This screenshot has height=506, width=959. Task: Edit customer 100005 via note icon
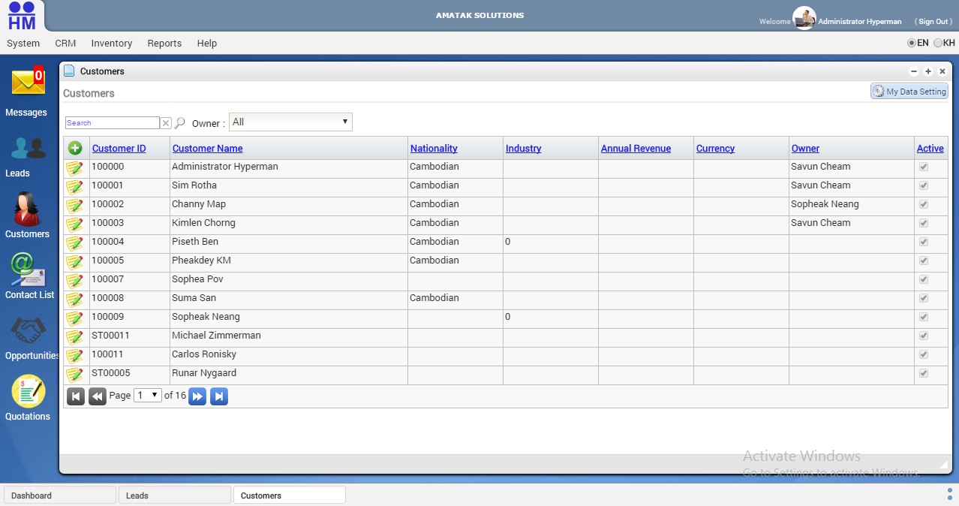pos(74,261)
